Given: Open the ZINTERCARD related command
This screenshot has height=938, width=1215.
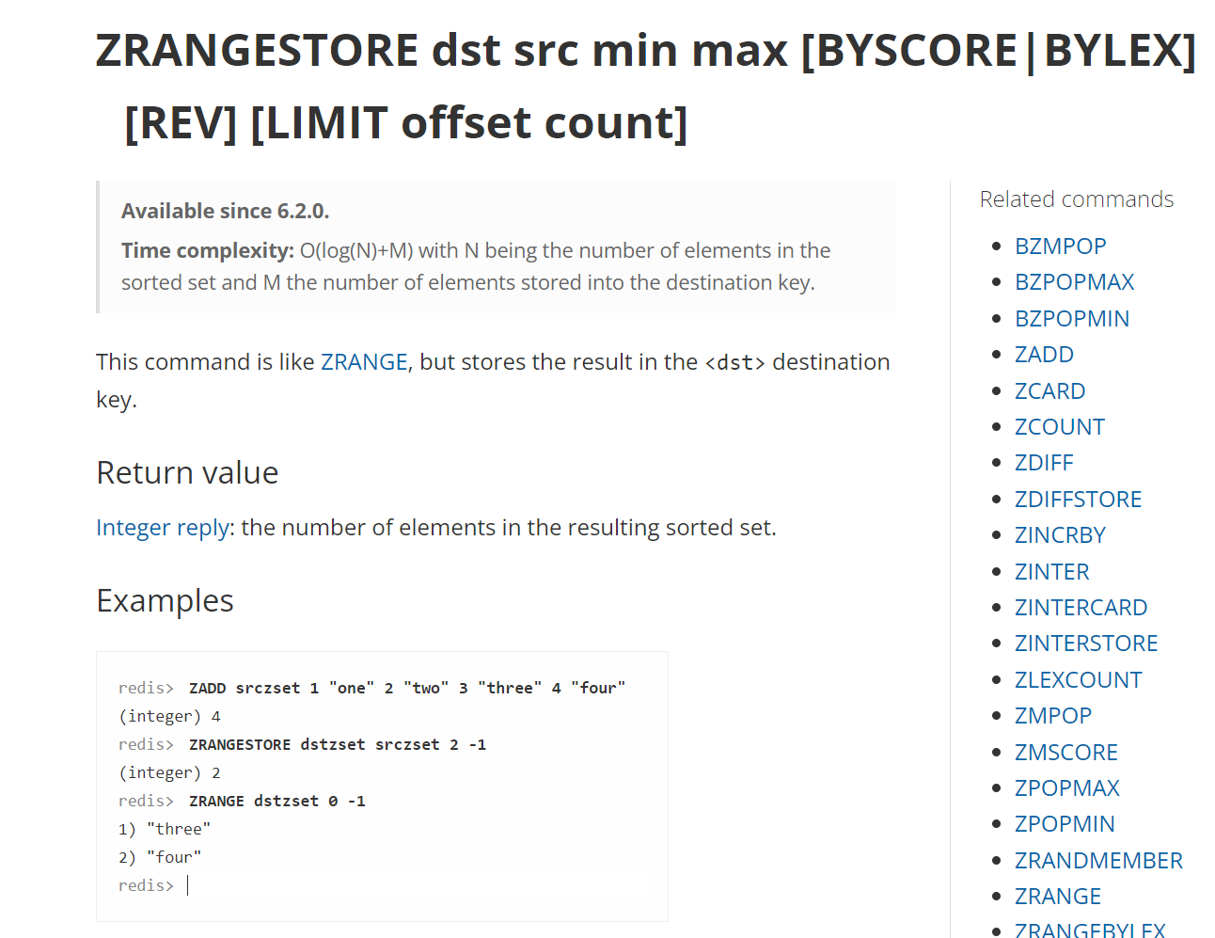Looking at the screenshot, I should tap(1081, 607).
